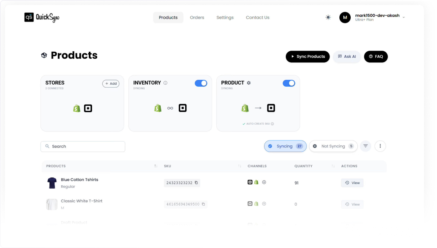Click the product Search field
The height and width of the screenshot is (248, 437).
83,146
